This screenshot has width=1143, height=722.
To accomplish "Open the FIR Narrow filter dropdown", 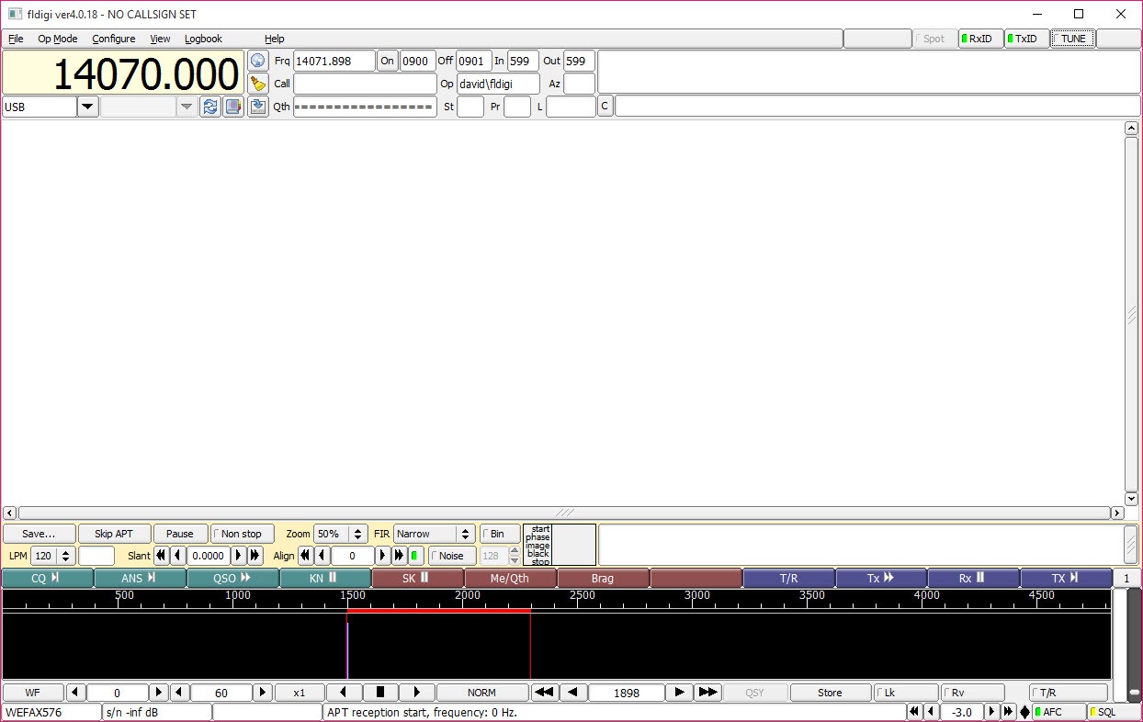I will click(435, 534).
